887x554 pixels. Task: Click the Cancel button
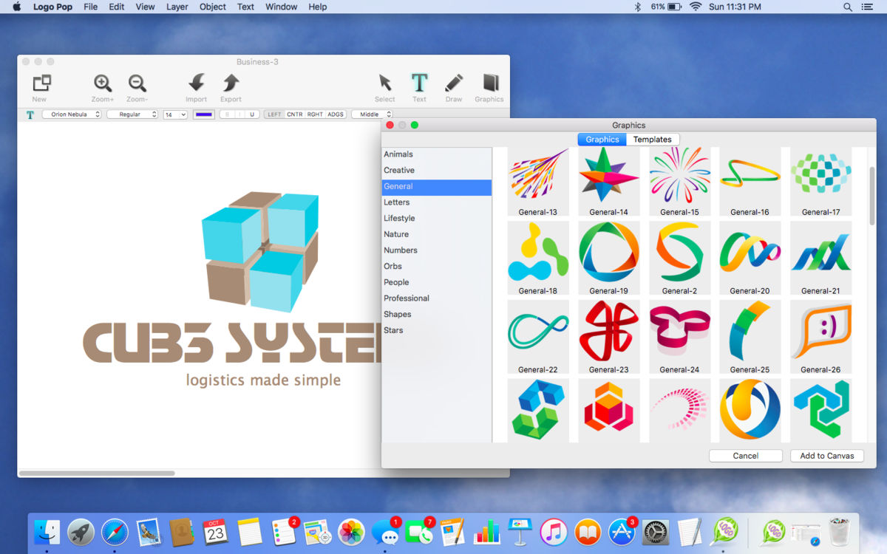745,456
